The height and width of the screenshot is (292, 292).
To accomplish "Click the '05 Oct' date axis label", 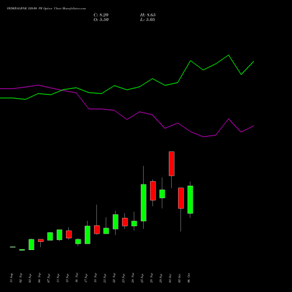I will [179, 278].
